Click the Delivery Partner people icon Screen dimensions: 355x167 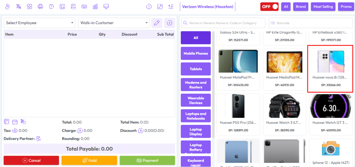tap(38, 139)
